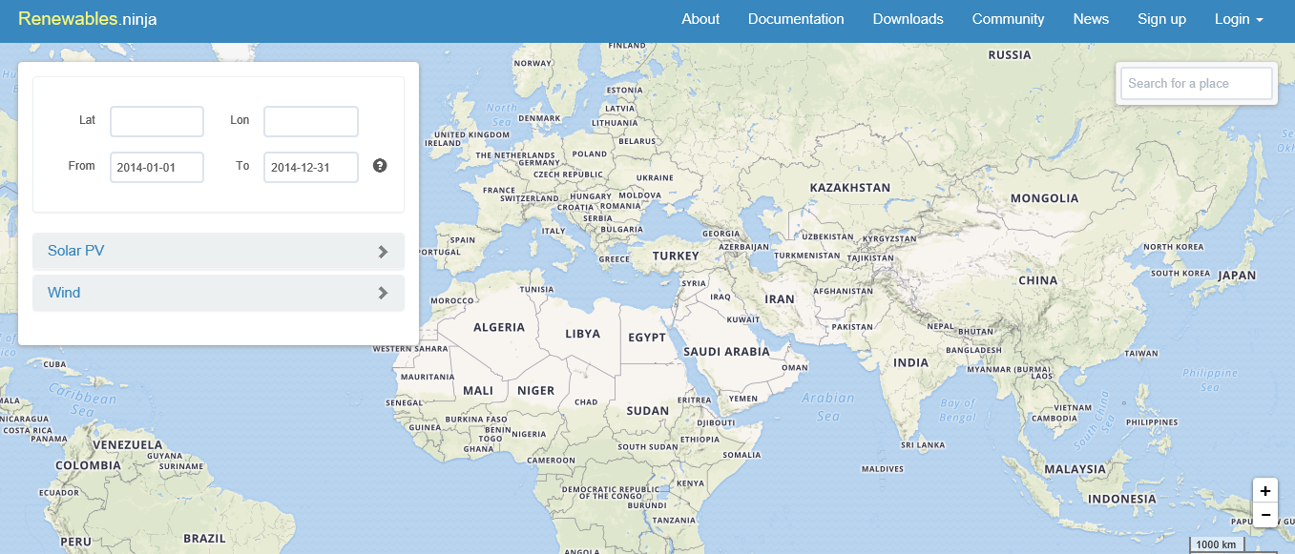The image size is (1295, 554).
Task: Click on CHINA label on the map
Action: (x=1038, y=280)
